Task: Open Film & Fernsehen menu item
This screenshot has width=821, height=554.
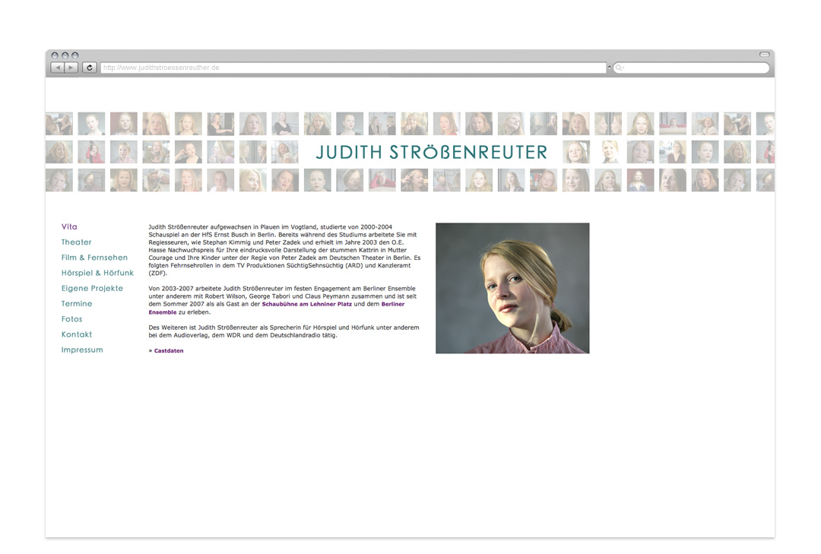Action: point(94,258)
